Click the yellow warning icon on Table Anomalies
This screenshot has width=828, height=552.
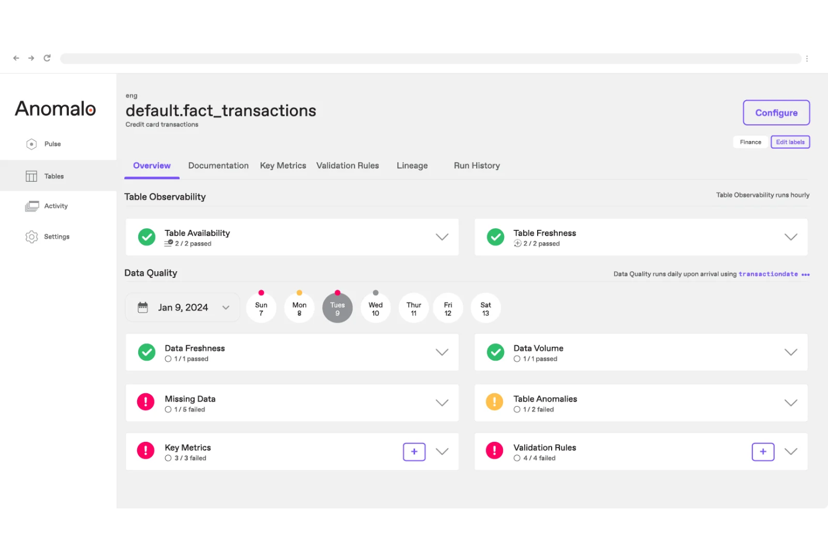tap(494, 402)
